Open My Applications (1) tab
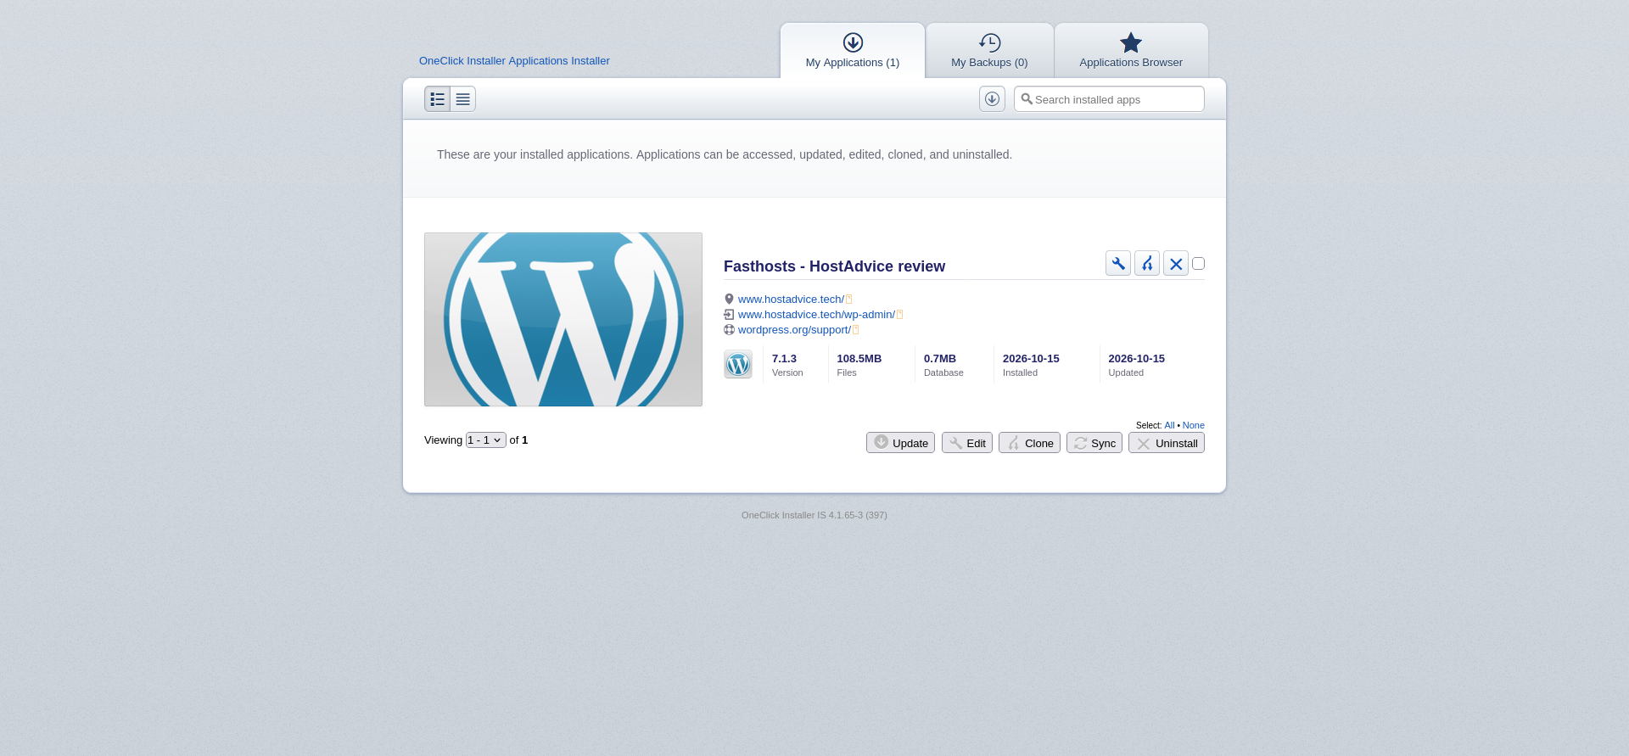Image resolution: width=1629 pixels, height=756 pixels. coord(853,51)
